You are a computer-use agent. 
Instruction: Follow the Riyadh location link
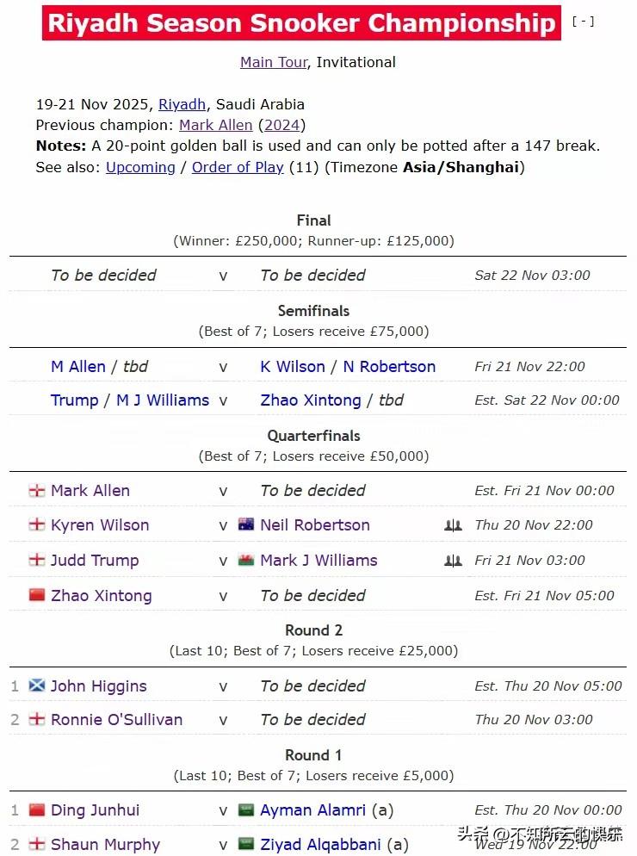[182, 104]
